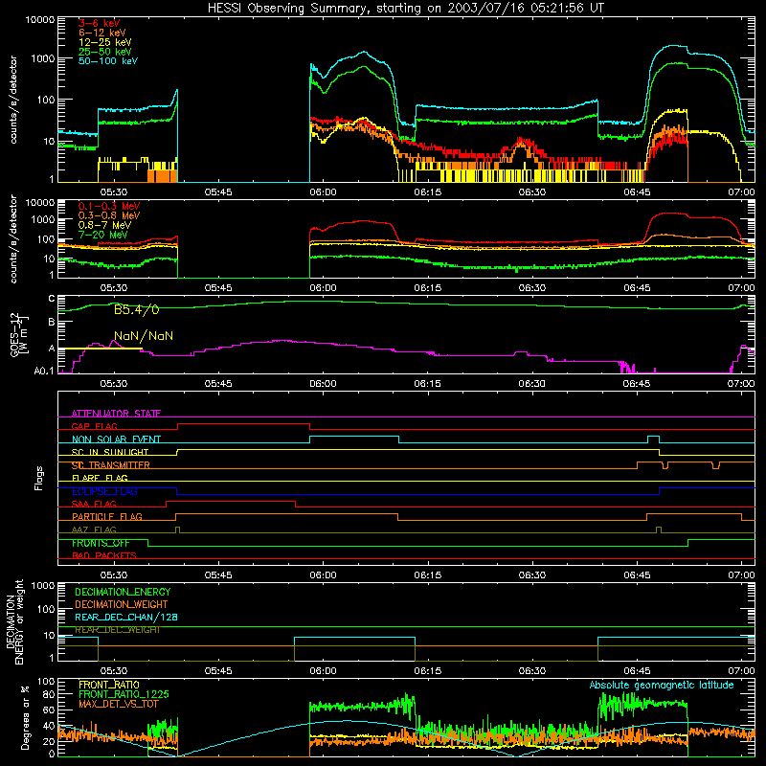Select the SC_IN_SUNLIGHT flag label
766x766 pixels.
click(110, 452)
